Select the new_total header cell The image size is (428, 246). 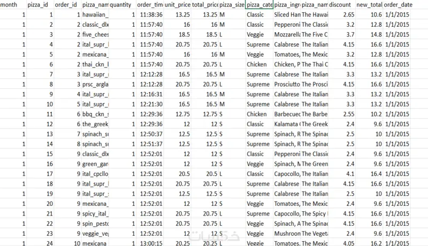pos(369,4)
